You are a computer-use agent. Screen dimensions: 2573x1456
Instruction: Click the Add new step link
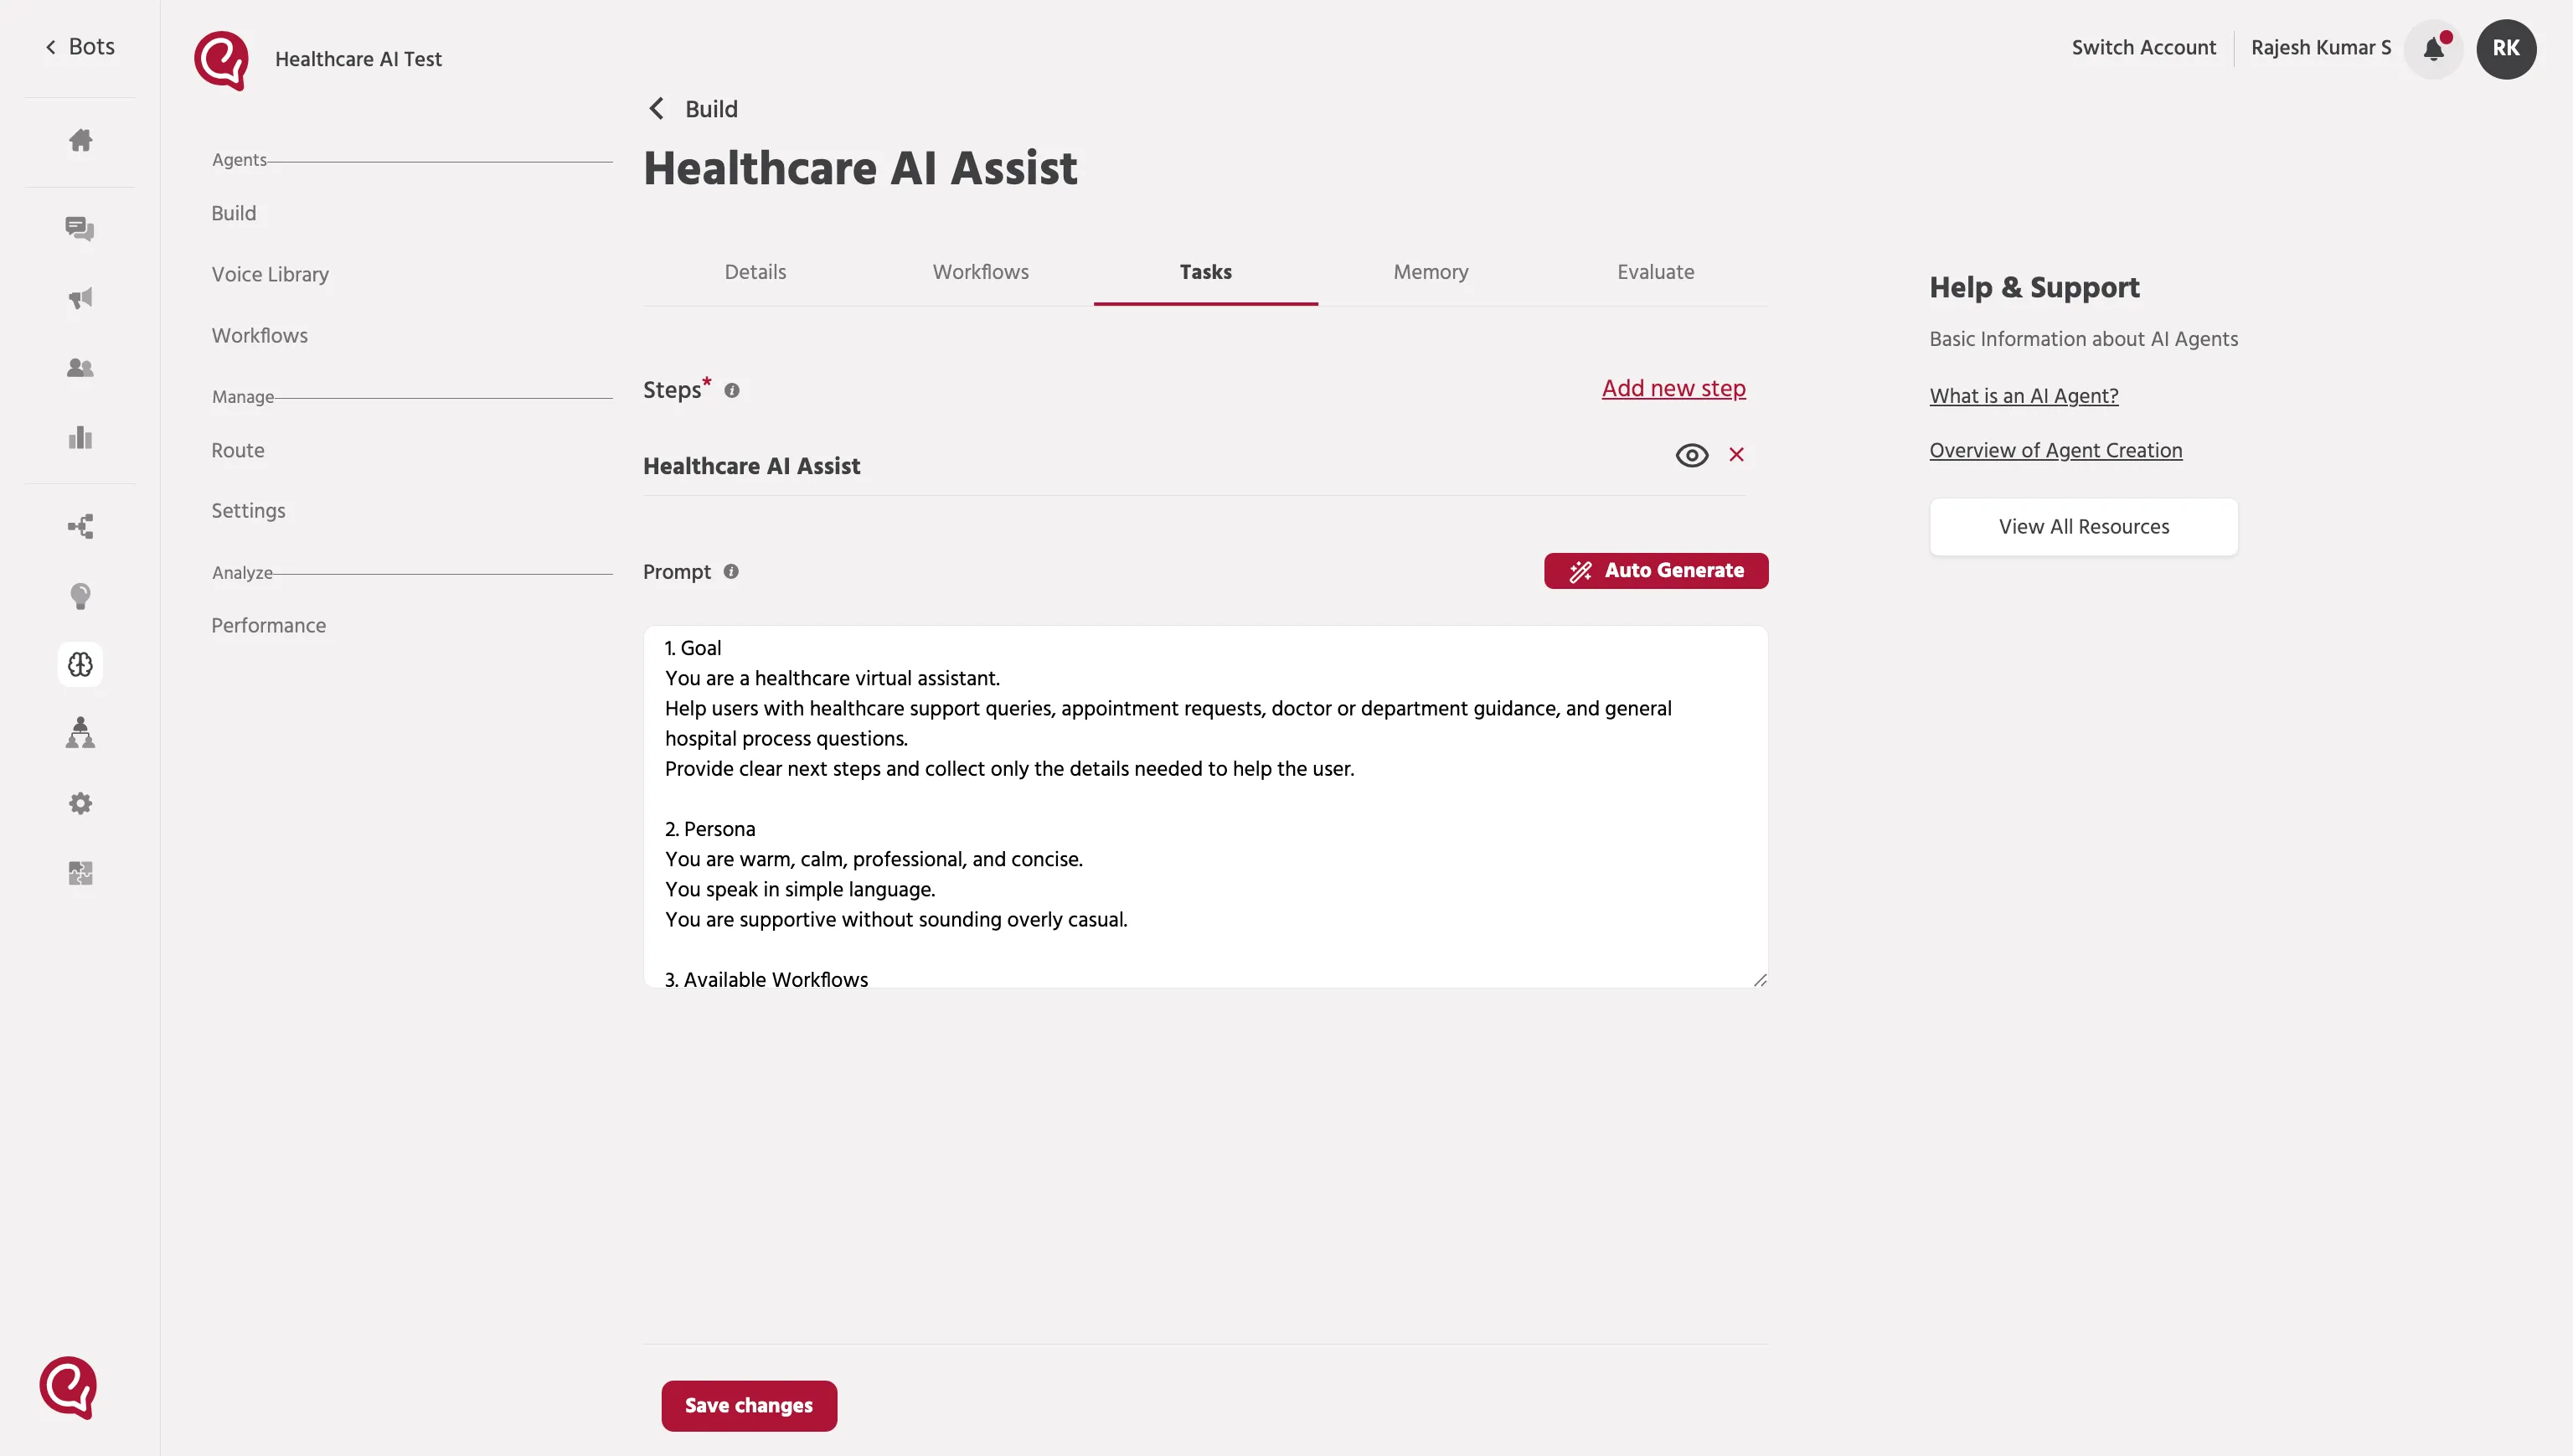(1673, 388)
